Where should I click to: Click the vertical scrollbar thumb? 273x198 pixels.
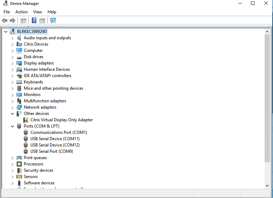point(267,98)
